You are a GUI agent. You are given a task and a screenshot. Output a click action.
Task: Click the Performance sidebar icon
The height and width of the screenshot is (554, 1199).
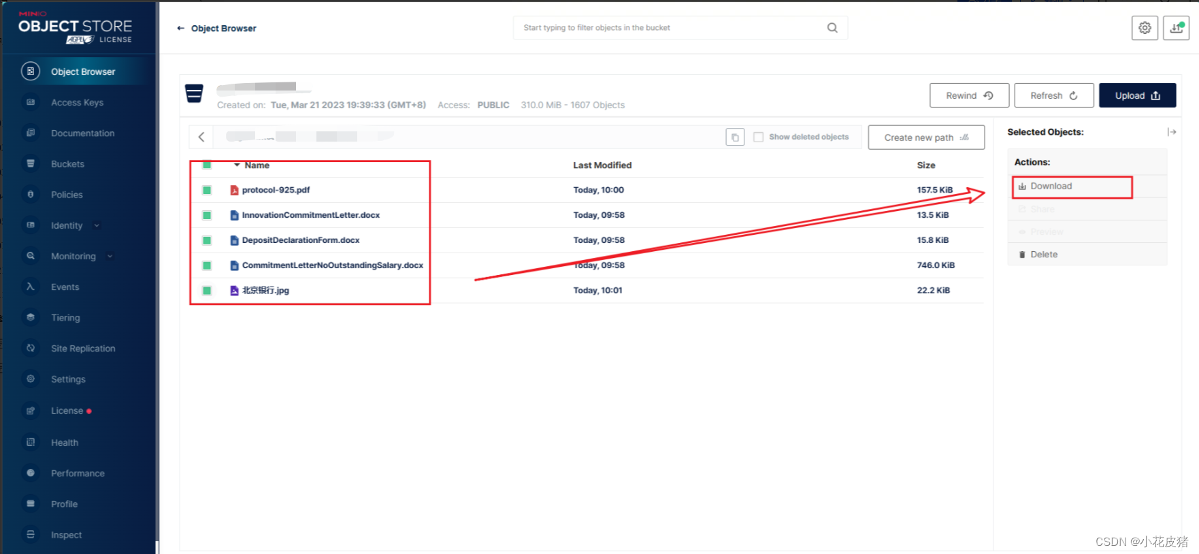click(x=31, y=472)
